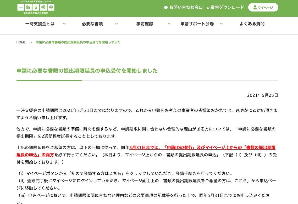Click the 一時支援金 site logo

(36, 7)
